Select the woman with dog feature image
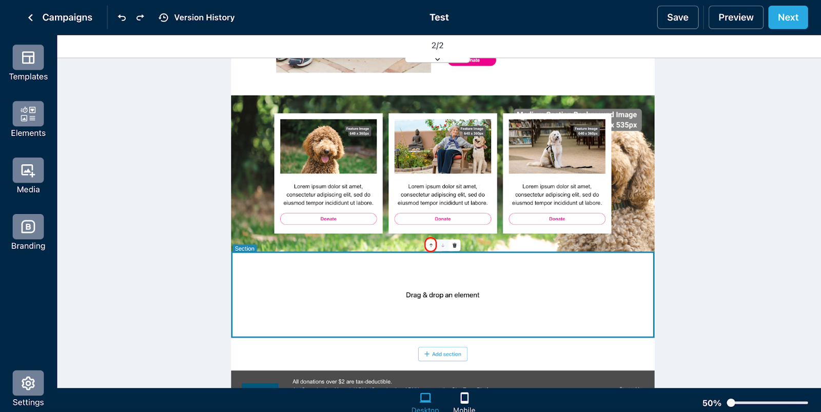Viewport: 821px width, 412px height. [x=443, y=146]
